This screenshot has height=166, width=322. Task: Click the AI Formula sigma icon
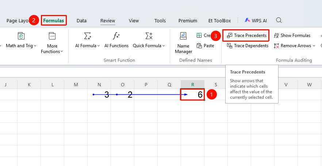(88, 36)
